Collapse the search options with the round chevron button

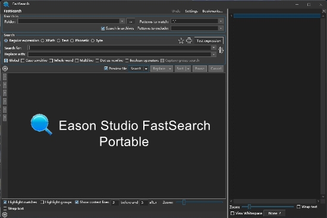click(x=5, y=68)
